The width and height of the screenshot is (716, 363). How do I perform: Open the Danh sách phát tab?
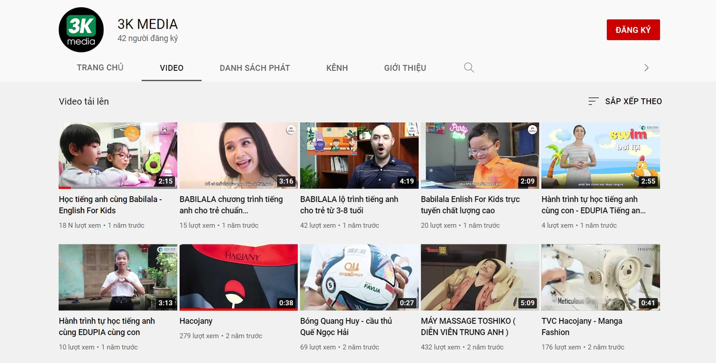point(255,68)
